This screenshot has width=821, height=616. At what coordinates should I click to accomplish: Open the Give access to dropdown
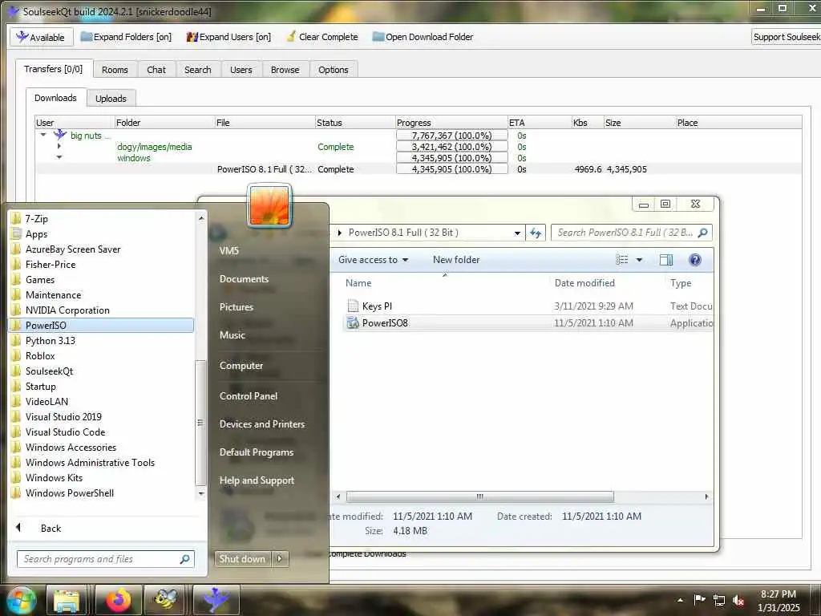pos(373,260)
